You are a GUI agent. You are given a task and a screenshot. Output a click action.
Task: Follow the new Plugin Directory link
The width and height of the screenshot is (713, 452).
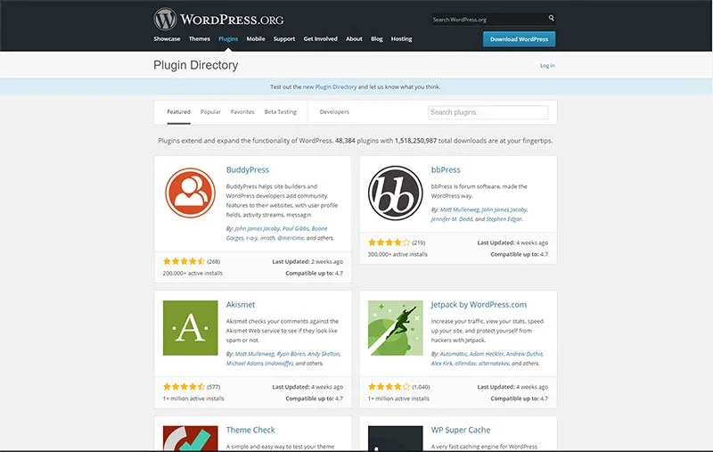point(330,86)
